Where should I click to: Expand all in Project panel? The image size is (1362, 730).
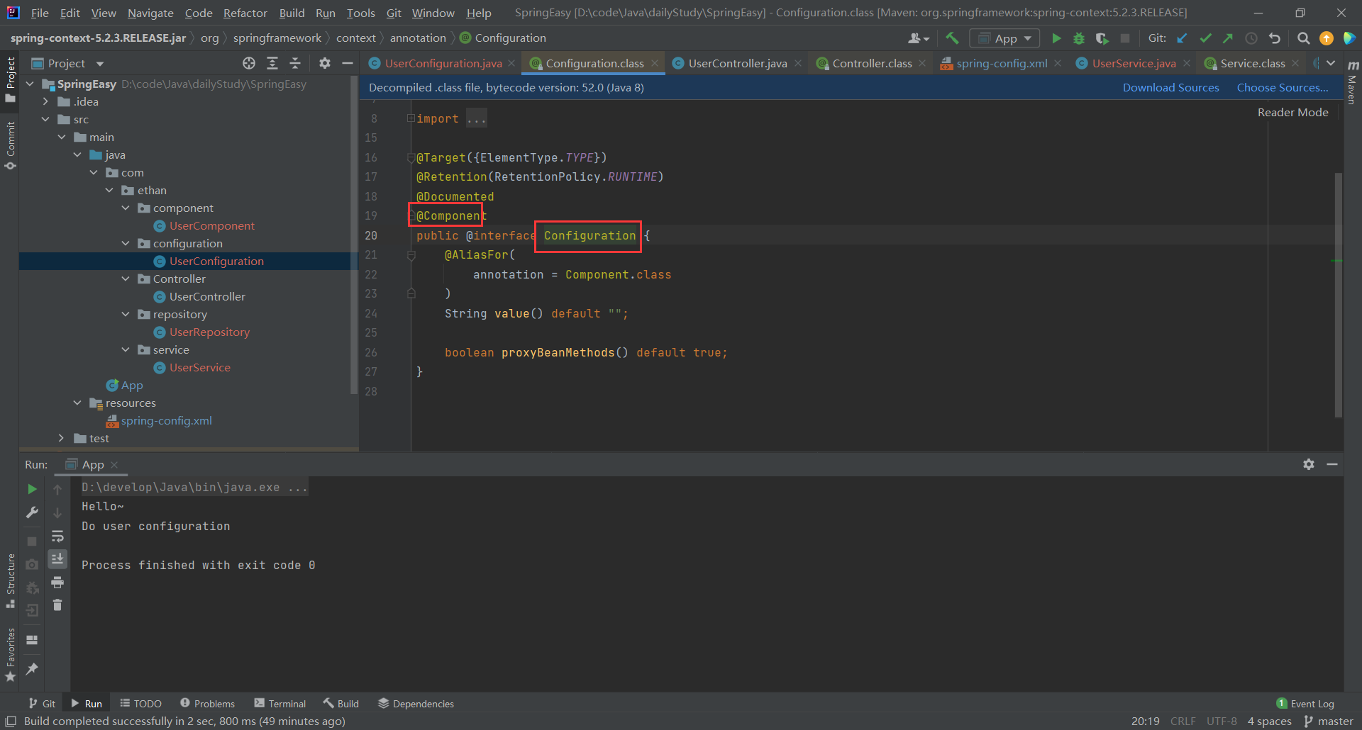click(x=272, y=63)
